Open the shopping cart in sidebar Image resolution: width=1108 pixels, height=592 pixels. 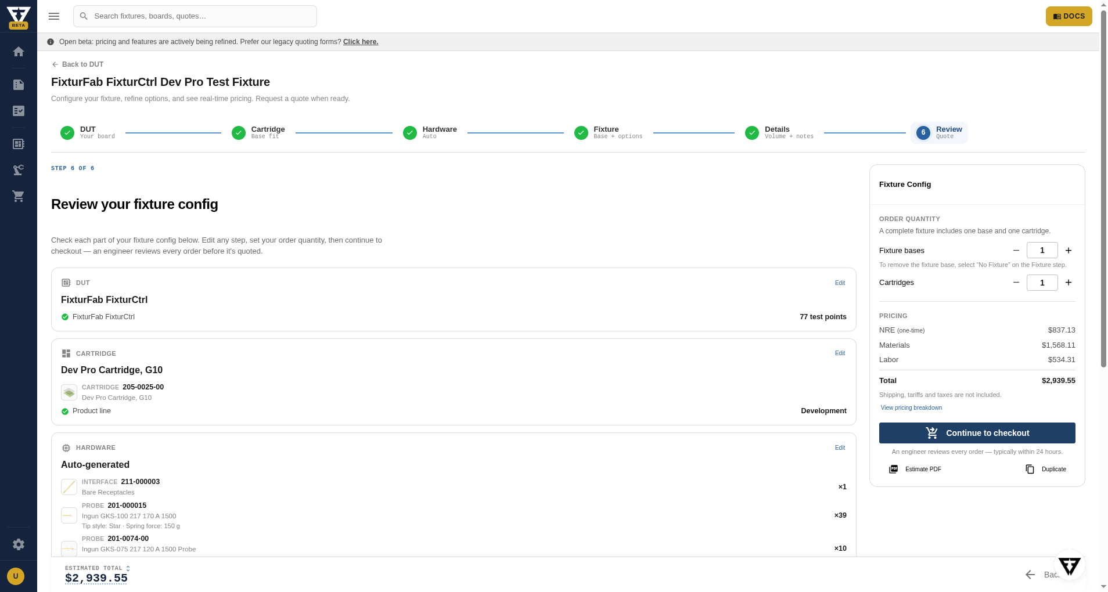click(19, 196)
